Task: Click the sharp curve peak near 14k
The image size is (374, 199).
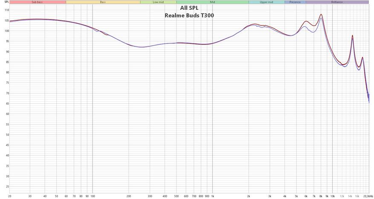Action: coord(352,35)
